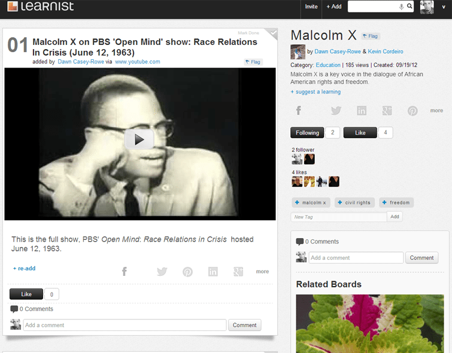452x353 pixels.
Task: Click the video Add a comment field
Action: tap(125, 325)
